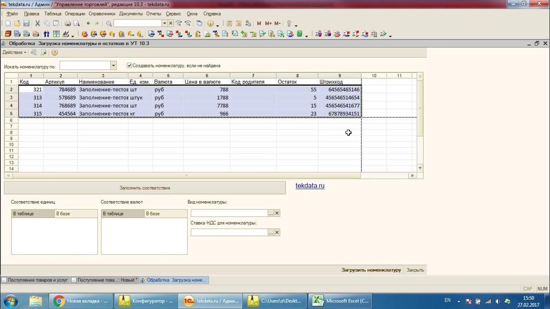Expand dropdown arrow next to the info icon
This screenshot has width=550, height=309.
click(x=217, y=25)
